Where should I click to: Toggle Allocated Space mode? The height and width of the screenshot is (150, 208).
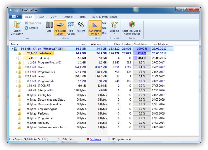click(60, 28)
